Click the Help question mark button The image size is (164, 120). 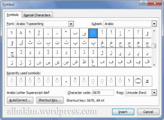tap(143, 3)
